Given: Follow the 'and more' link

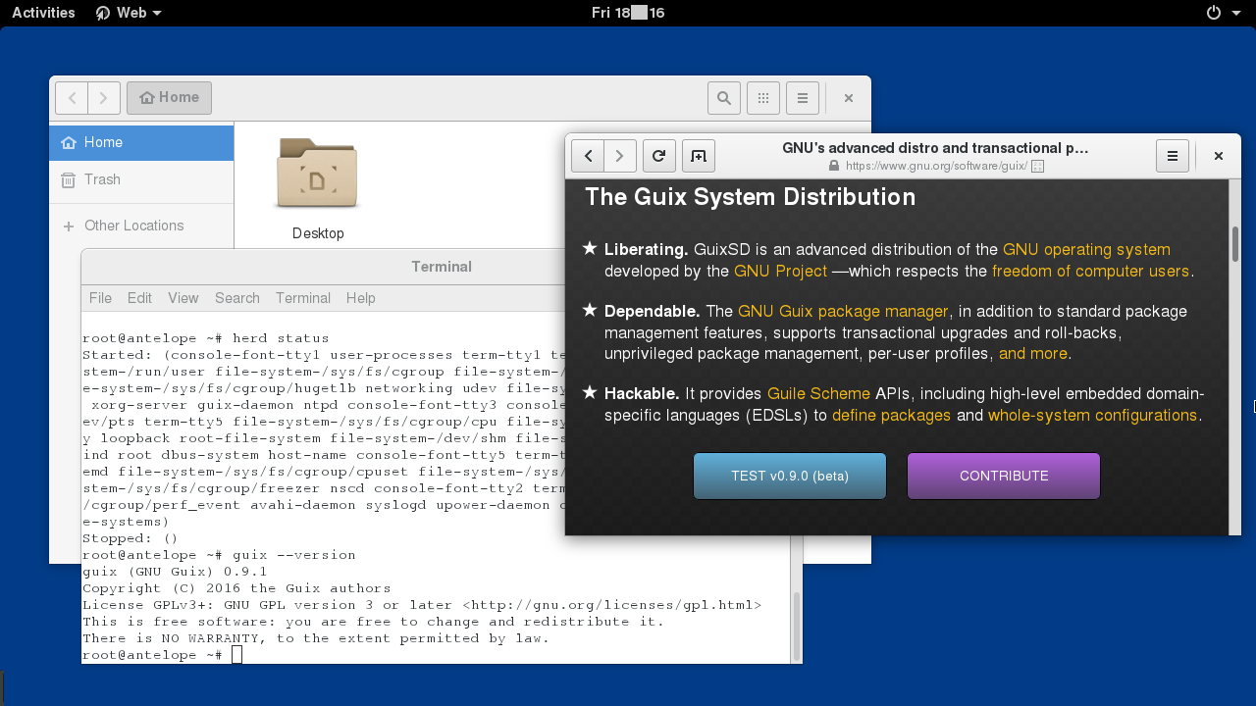Looking at the screenshot, I should coord(1033,354).
